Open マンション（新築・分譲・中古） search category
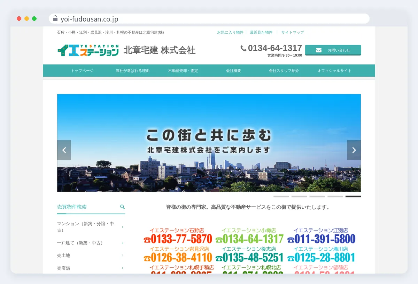Viewport: 418px width, 284px height. [85, 227]
